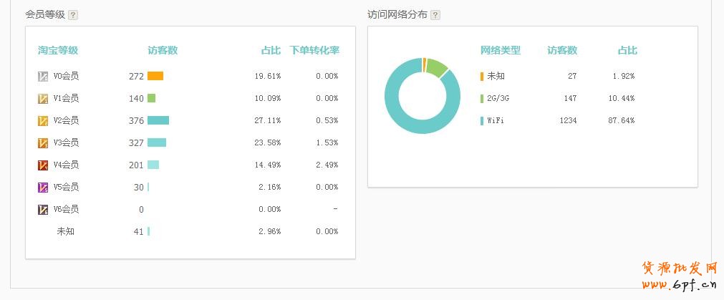This screenshot has height=300, width=724.
Task: Click the V1会员 level badge icon
Action: 43,98
